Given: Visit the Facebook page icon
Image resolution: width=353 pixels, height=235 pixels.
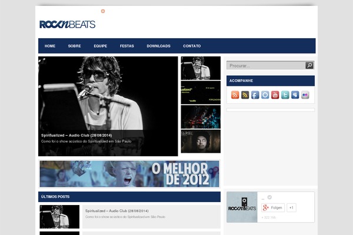Looking at the screenshot, I should 255,95.
